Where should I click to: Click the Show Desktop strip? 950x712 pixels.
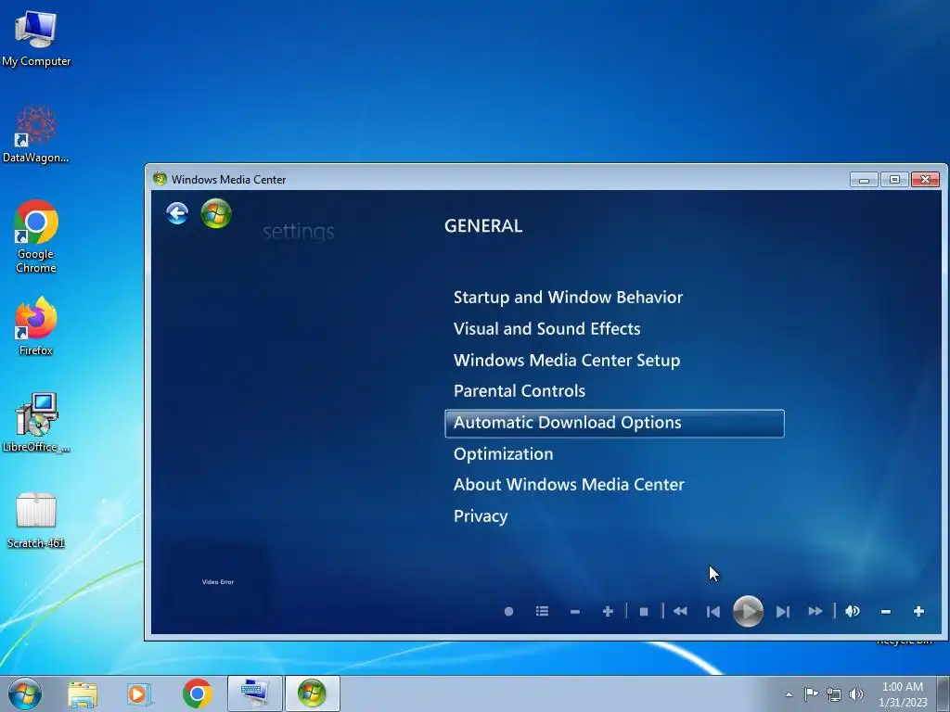click(944, 694)
